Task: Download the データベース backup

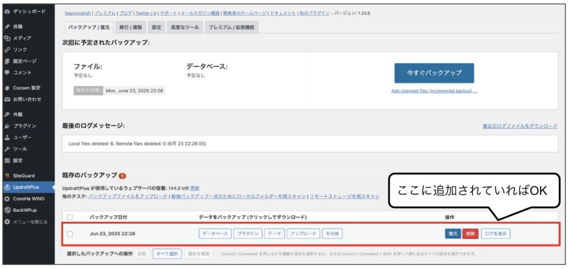Action: click(x=215, y=234)
